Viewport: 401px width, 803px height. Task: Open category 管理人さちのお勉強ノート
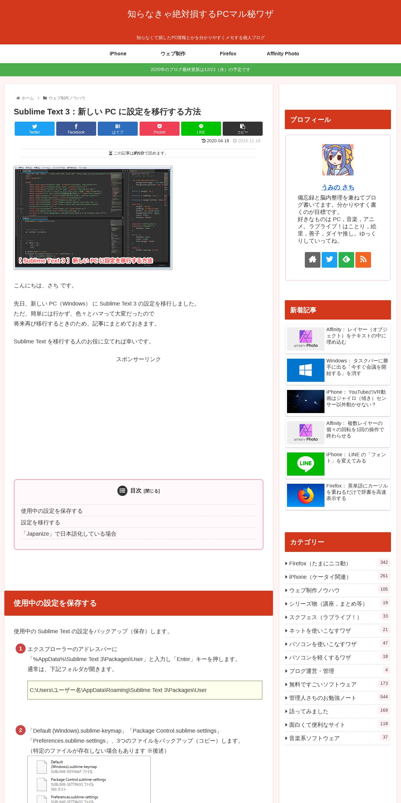(x=338, y=698)
